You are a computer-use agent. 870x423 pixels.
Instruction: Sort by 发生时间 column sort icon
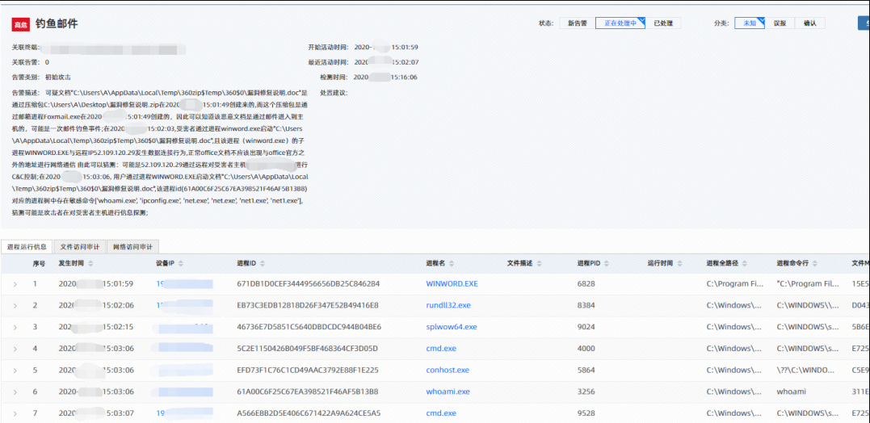pos(91,264)
